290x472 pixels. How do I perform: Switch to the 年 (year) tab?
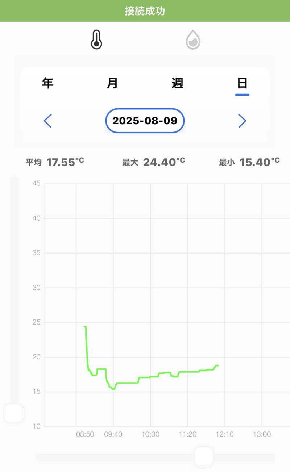48,83
